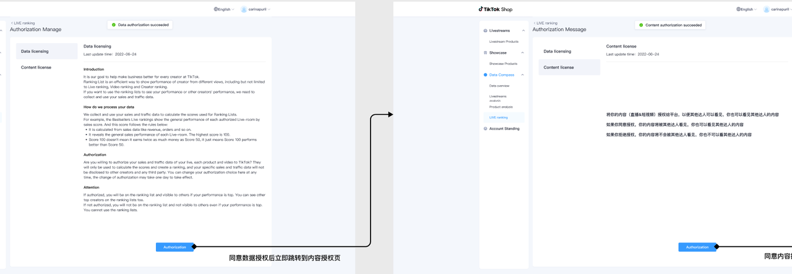Click the TikTok Shop logo
Screen dimensions: 792x274
(x=495, y=9)
